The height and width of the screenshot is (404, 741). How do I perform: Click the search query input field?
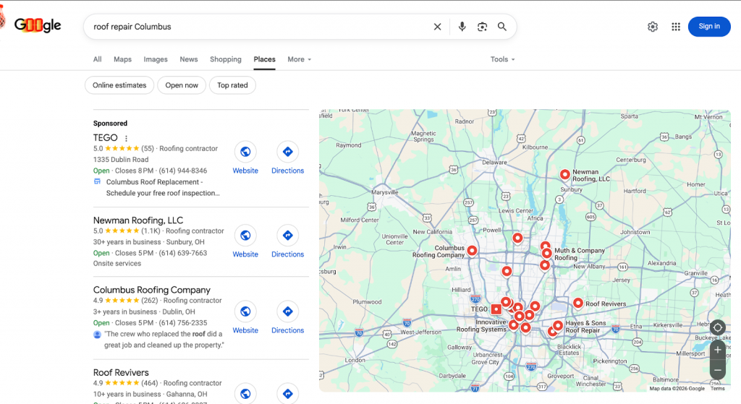tap(260, 27)
